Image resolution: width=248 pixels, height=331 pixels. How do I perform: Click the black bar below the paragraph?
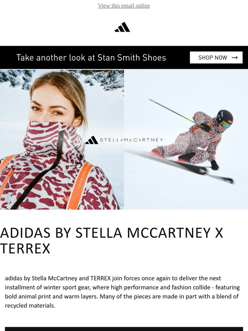[x=124, y=329]
